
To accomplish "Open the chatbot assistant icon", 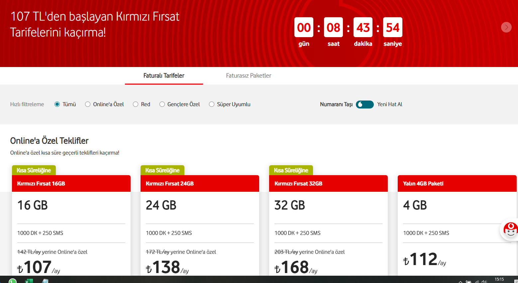I will (x=511, y=229).
